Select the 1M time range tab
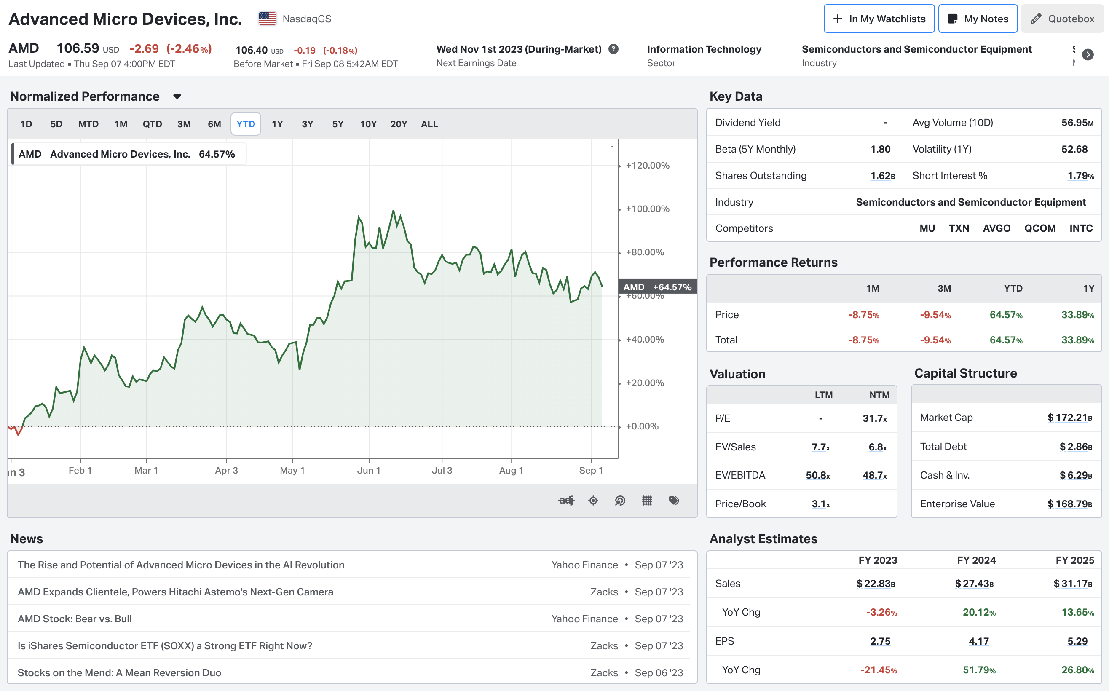 click(121, 124)
